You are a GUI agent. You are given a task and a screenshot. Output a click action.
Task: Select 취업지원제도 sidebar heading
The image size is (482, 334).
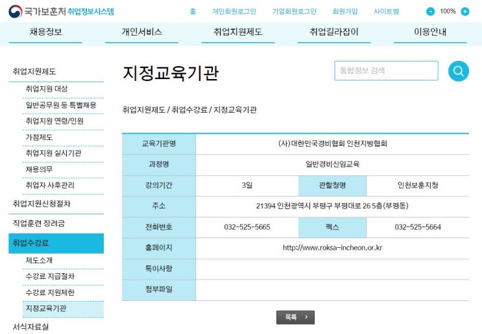(x=34, y=72)
